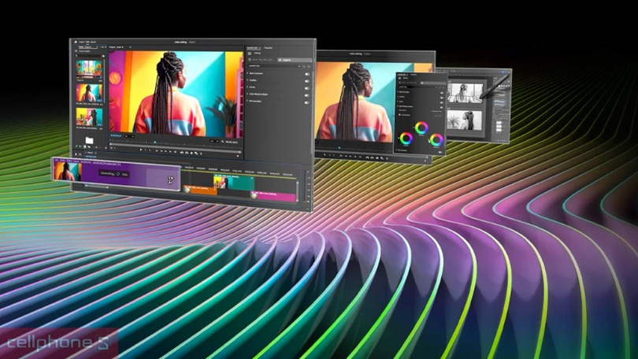Select the middle clip thumbnail with the woman

click(89, 93)
